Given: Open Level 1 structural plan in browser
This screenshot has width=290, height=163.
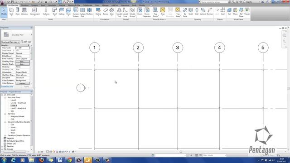Looking at the screenshot, I should [13, 100].
